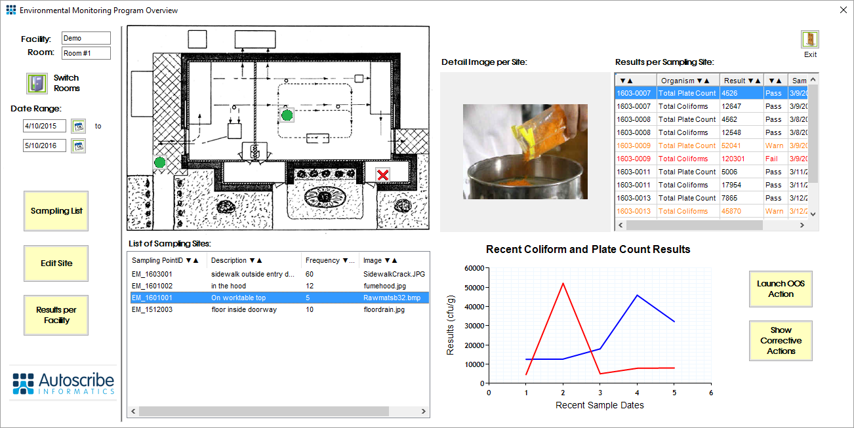Sort the Result column ascending

759,80
